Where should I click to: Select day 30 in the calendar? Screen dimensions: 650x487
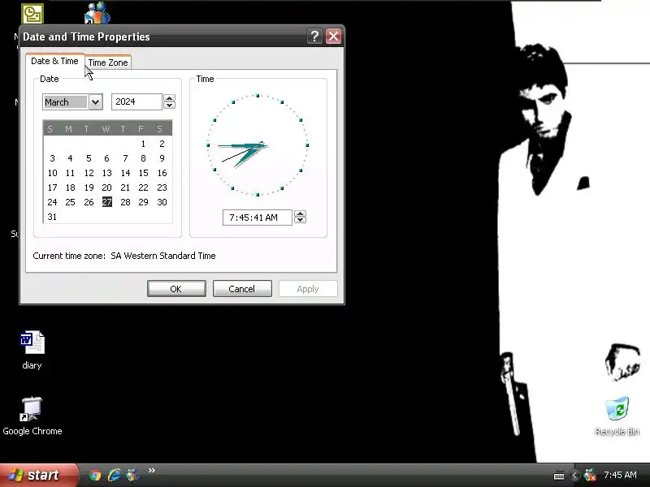[162, 202]
